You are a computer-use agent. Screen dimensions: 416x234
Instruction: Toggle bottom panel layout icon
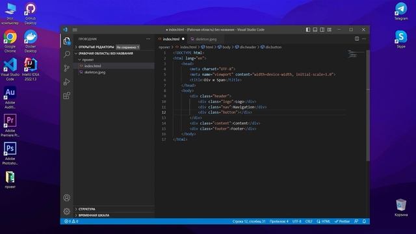coord(315,30)
